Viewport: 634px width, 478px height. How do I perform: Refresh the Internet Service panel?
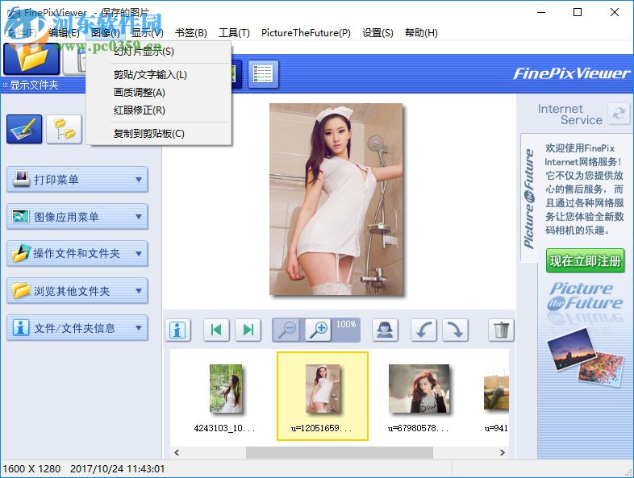click(x=619, y=113)
